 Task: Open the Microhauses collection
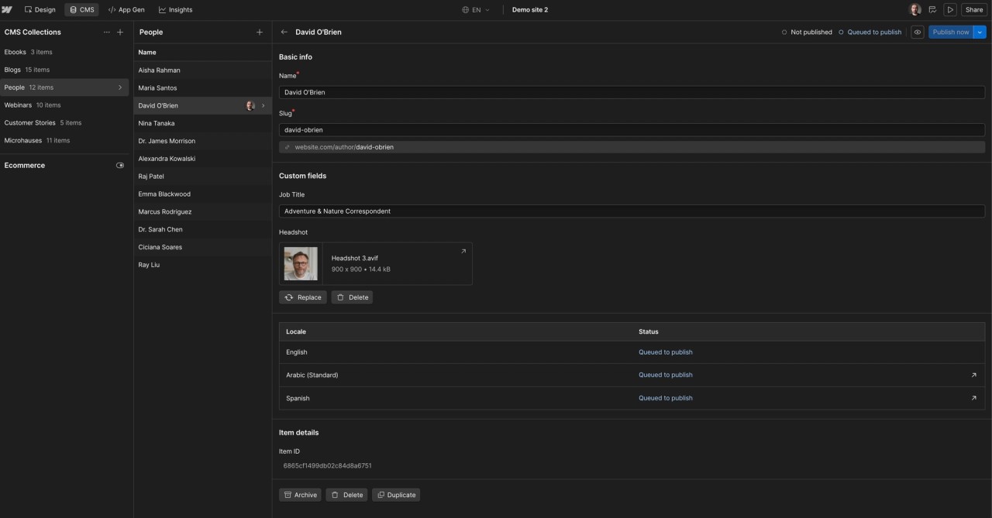[64, 141]
